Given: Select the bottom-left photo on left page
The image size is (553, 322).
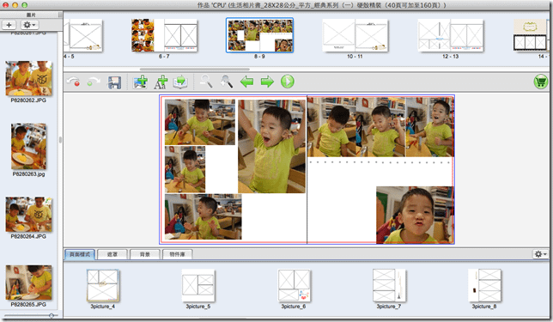Looking at the screenshot, I should click(x=204, y=216).
